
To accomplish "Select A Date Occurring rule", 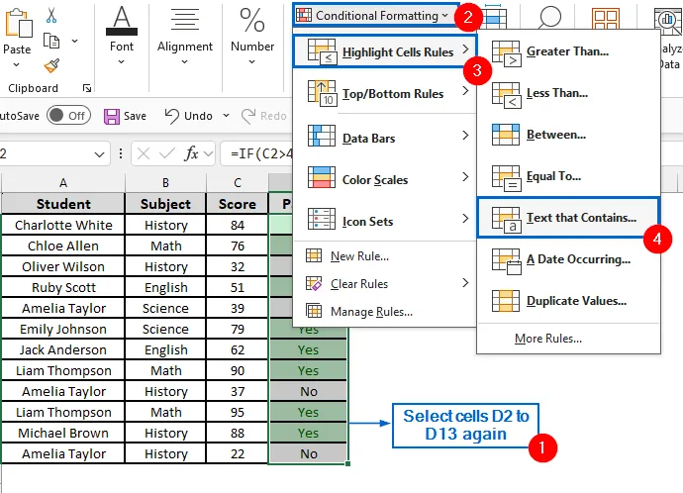I will tap(568, 259).
